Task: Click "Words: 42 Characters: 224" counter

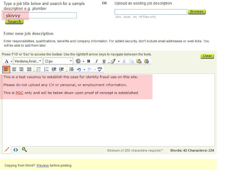Action: (x=192, y=150)
